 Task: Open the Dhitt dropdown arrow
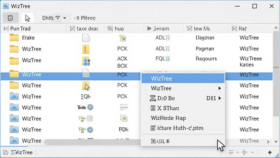pos(65,18)
